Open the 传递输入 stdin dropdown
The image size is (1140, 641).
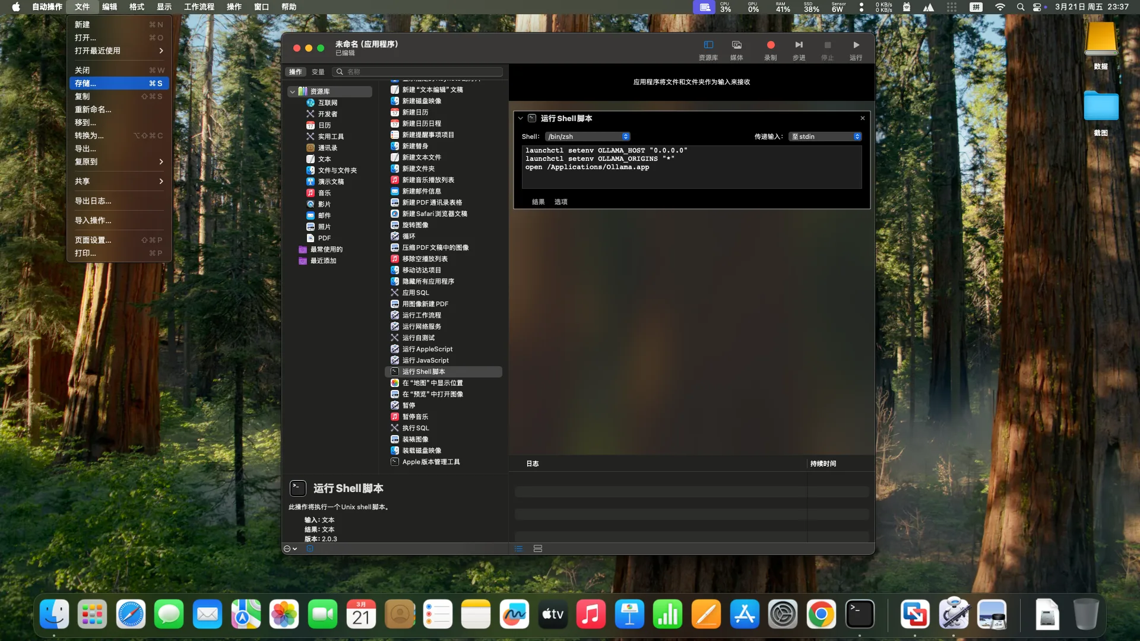coord(825,137)
